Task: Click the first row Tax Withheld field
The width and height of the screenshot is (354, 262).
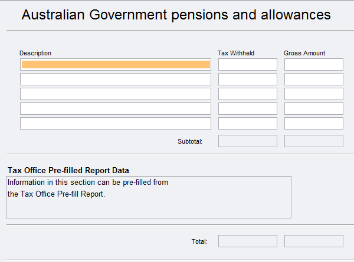Action: 248,65
